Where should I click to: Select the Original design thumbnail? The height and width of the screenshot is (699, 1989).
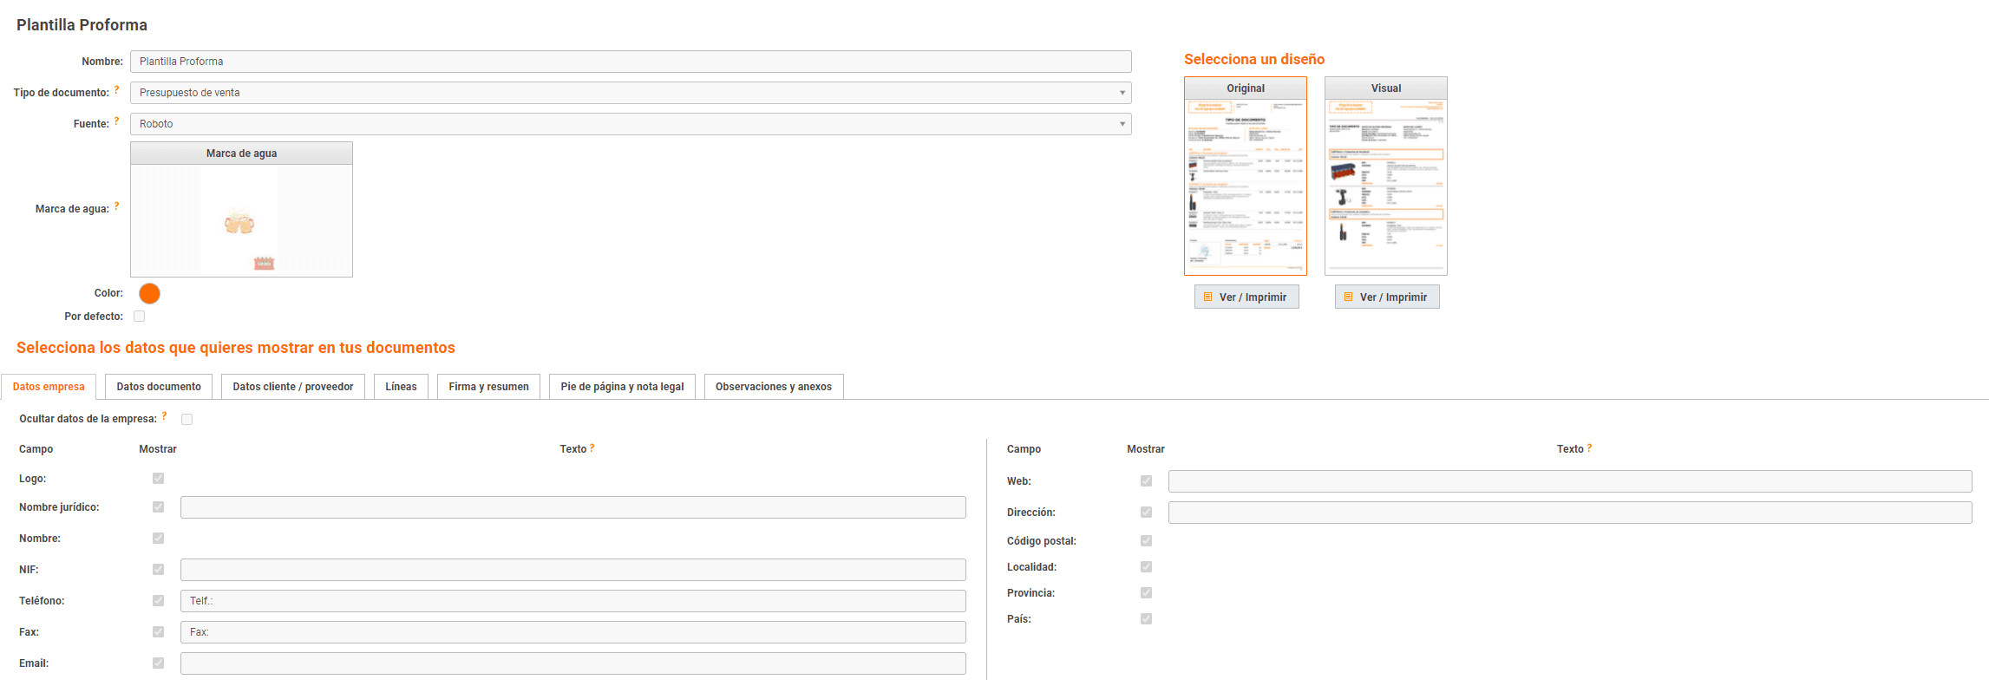(x=1245, y=186)
